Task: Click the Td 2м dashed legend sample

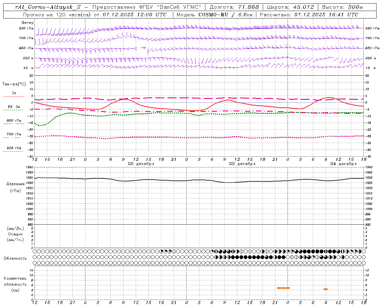Action: pos(13,110)
